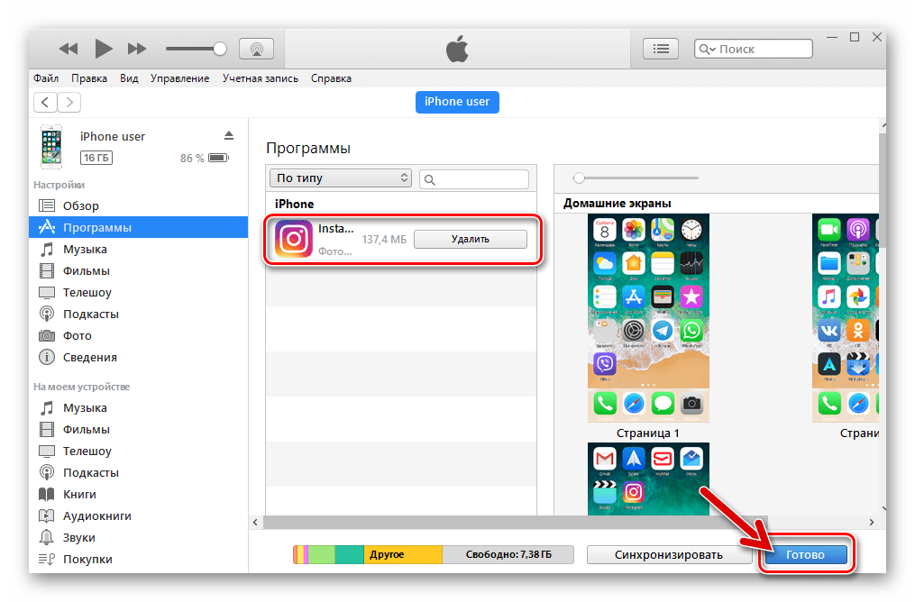Open the Справка menu
Screen dimensions: 915x602
click(331, 78)
